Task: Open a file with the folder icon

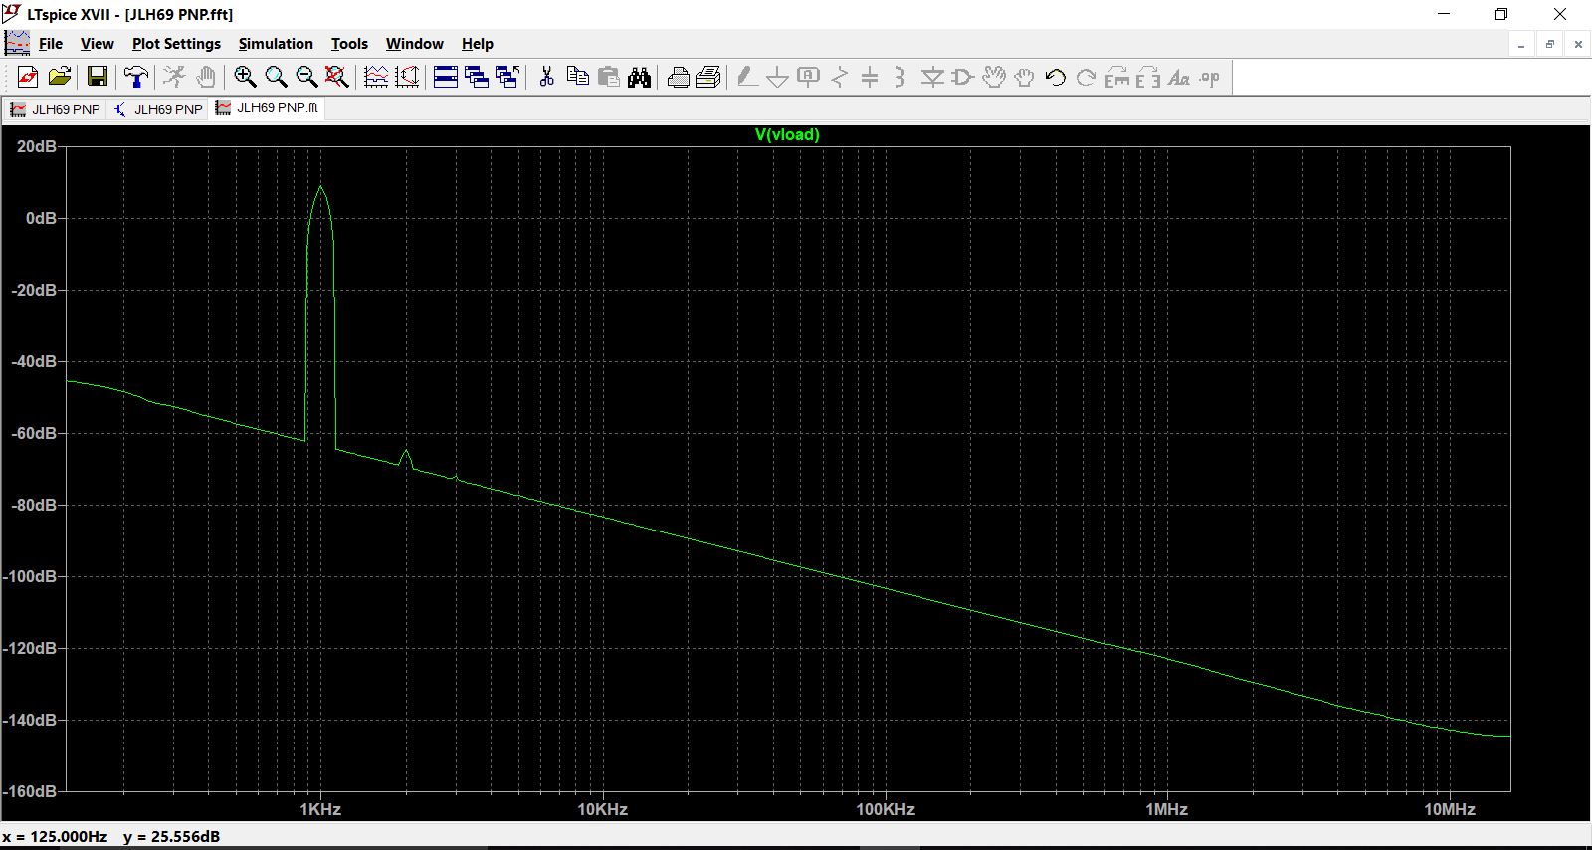Action: pyautogui.click(x=60, y=77)
